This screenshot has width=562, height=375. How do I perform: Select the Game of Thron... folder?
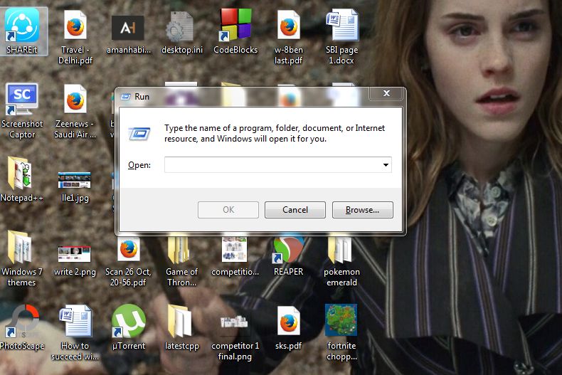[181, 261]
